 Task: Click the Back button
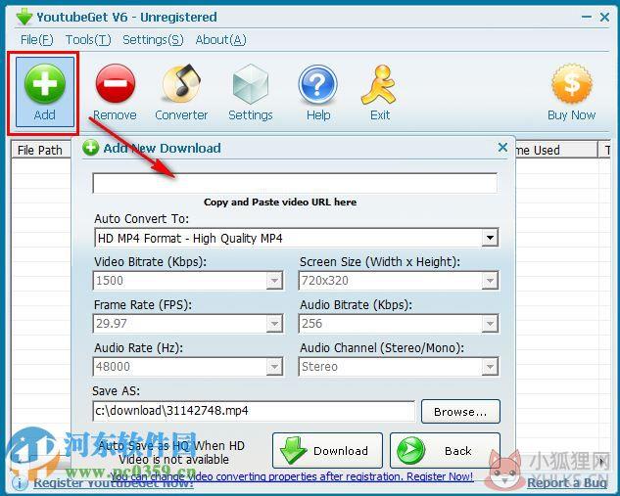pos(445,450)
